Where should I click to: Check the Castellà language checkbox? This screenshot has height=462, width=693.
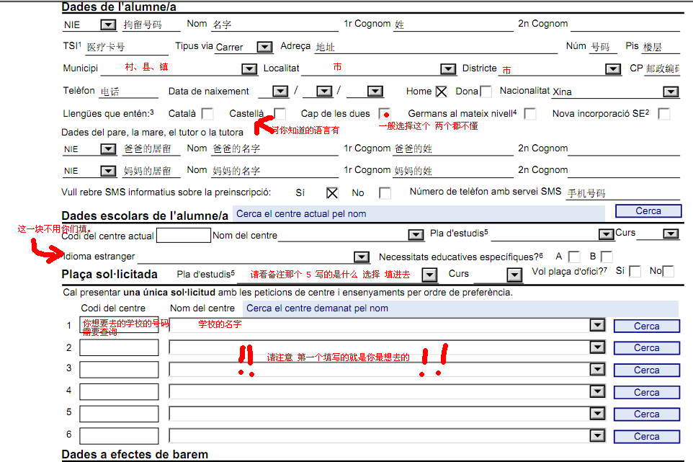[280, 113]
